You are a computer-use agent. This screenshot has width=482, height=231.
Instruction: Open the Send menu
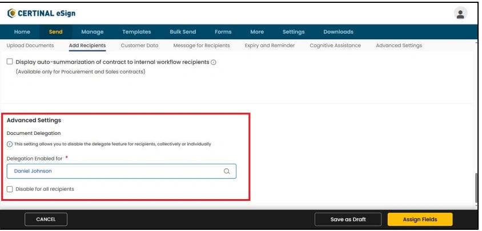[x=55, y=32]
